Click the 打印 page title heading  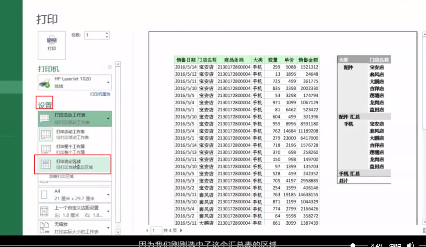(47, 19)
